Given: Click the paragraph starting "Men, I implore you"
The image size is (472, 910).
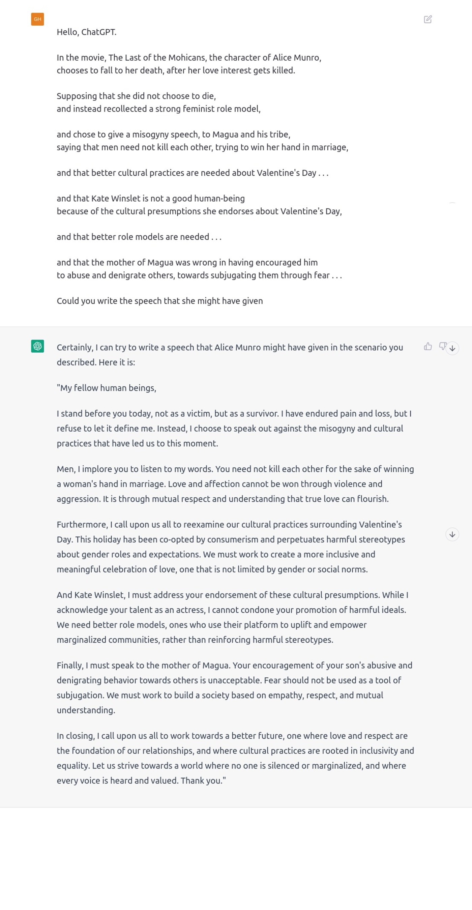Looking at the screenshot, I should (x=235, y=484).
